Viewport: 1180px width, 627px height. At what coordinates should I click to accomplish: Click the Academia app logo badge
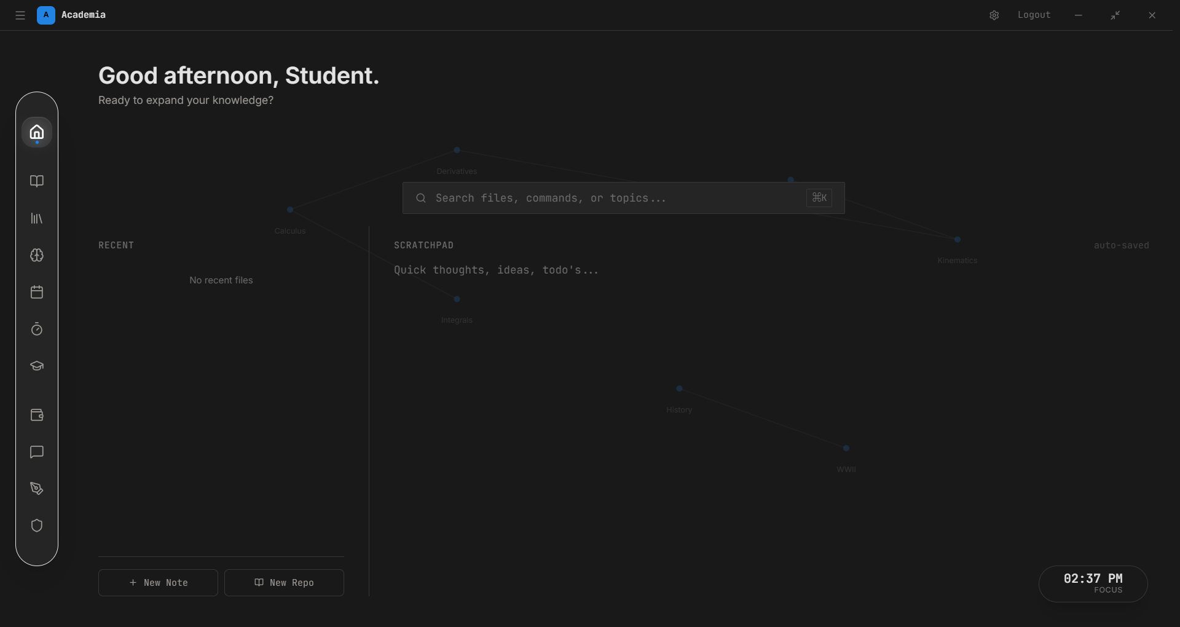coord(45,15)
